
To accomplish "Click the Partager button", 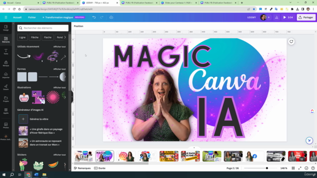I will 306,17.
